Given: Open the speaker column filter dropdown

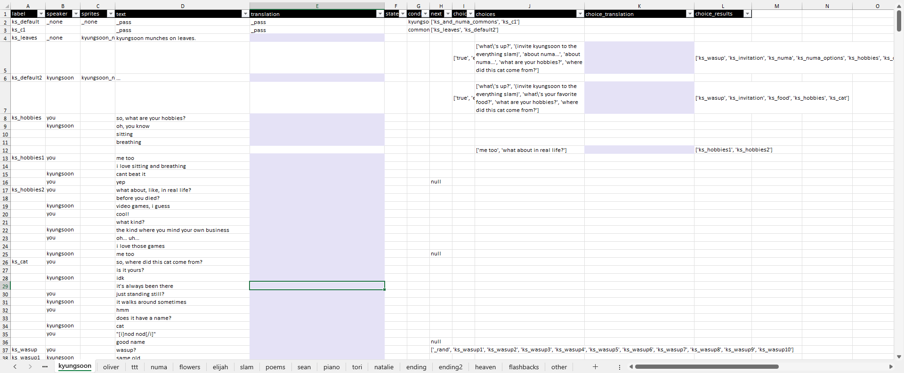Looking at the screenshot, I should pos(76,14).
